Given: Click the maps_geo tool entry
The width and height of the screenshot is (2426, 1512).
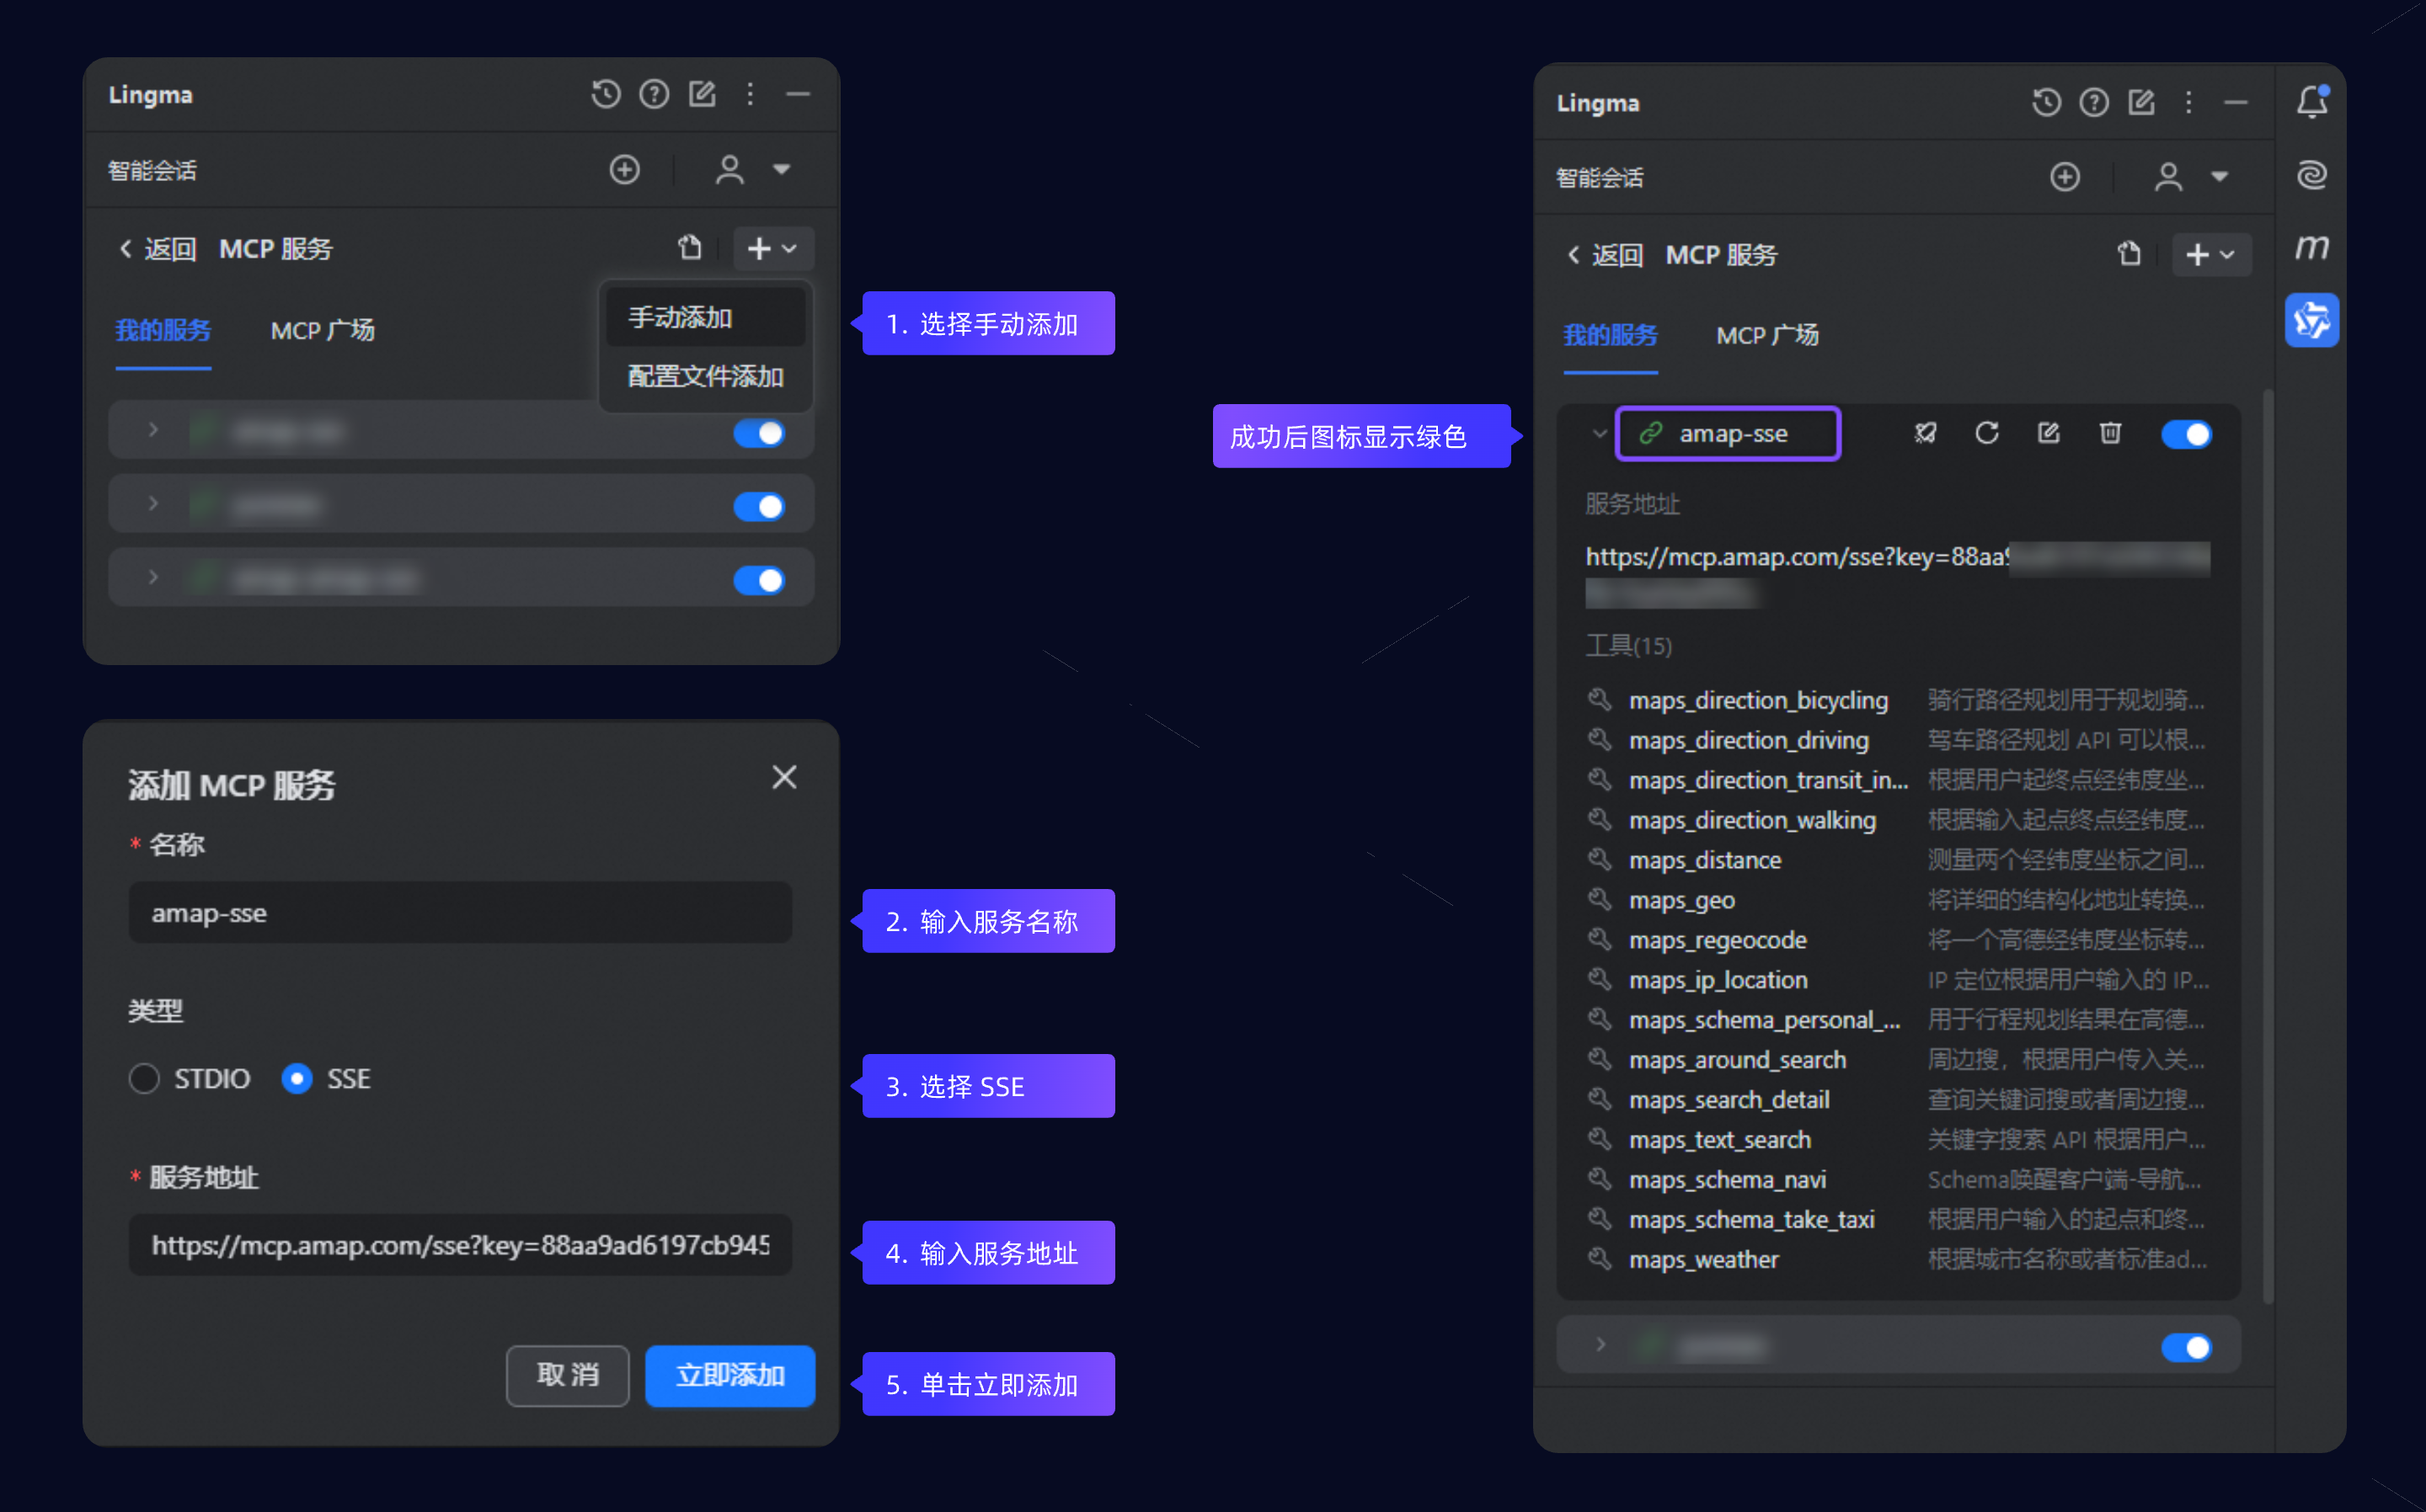Looking at the screenshot, I should click(x=1681, y=900).
